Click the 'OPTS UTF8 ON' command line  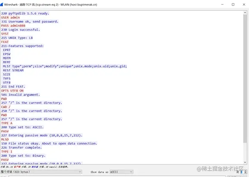[x=12, y=91]
